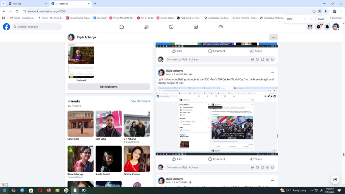Open Sanat Goel's friend thumbnail
This screenshot has width=345, height=194.
[x=81, y=124]
